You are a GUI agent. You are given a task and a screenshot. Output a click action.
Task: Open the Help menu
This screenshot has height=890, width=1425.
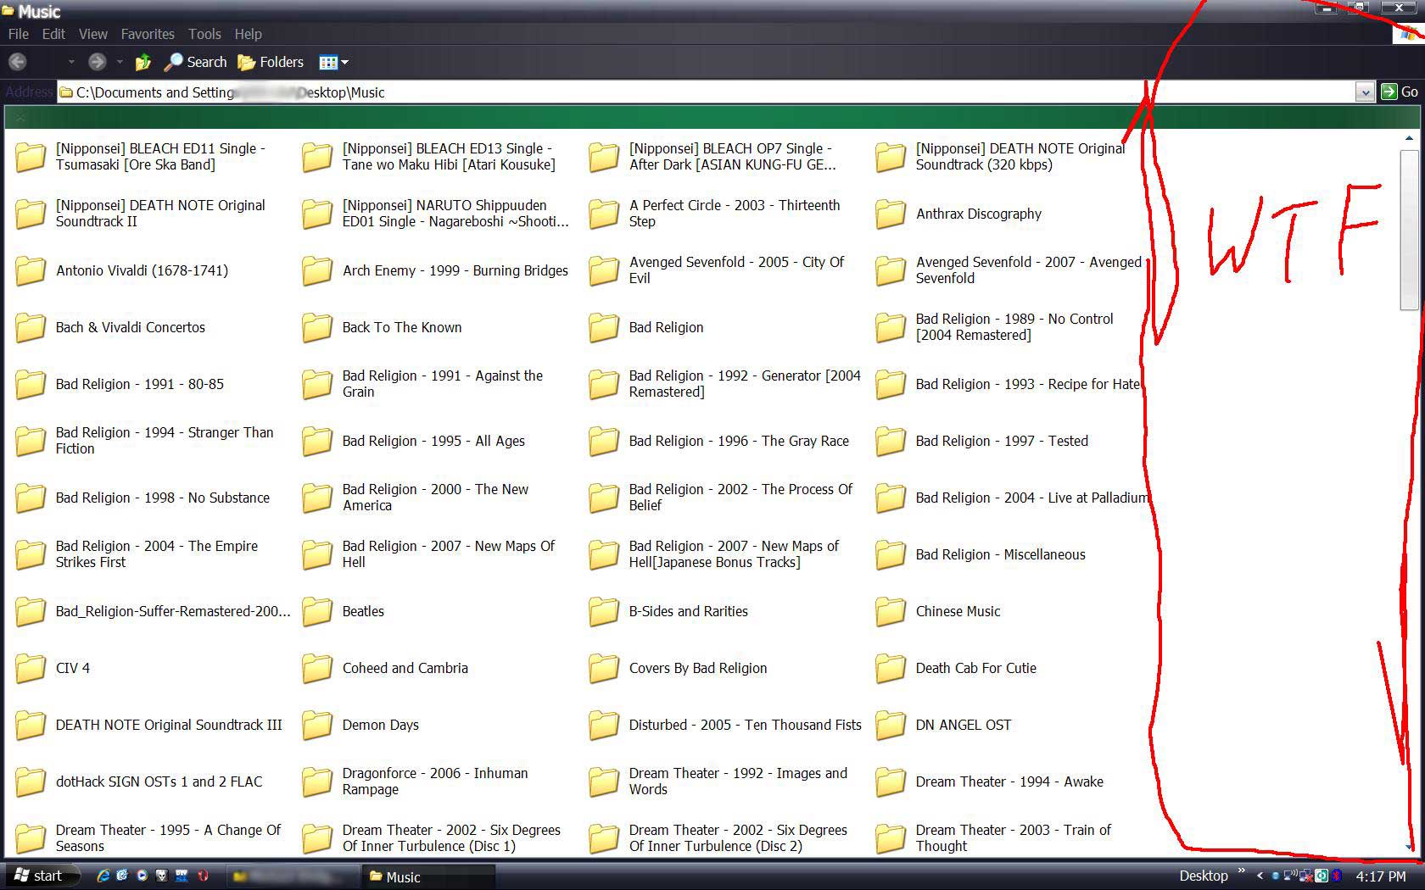click(x=248, y=34)
